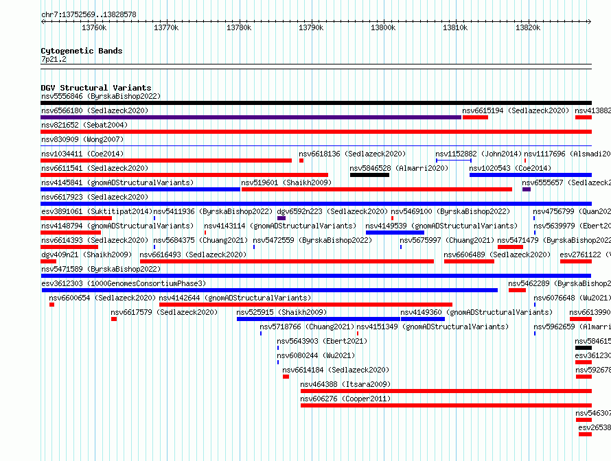Select the black nsv5556846 variant bar
Image resolution: width=611 pixels, height=461 pixels.
316,103
